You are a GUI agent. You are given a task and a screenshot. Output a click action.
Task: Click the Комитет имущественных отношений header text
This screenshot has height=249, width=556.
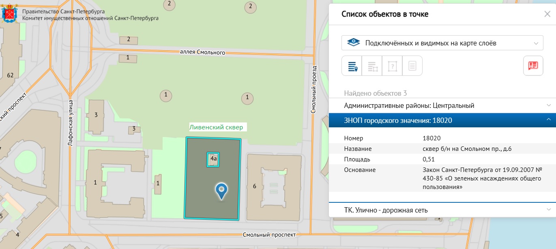tap(90, 18)
